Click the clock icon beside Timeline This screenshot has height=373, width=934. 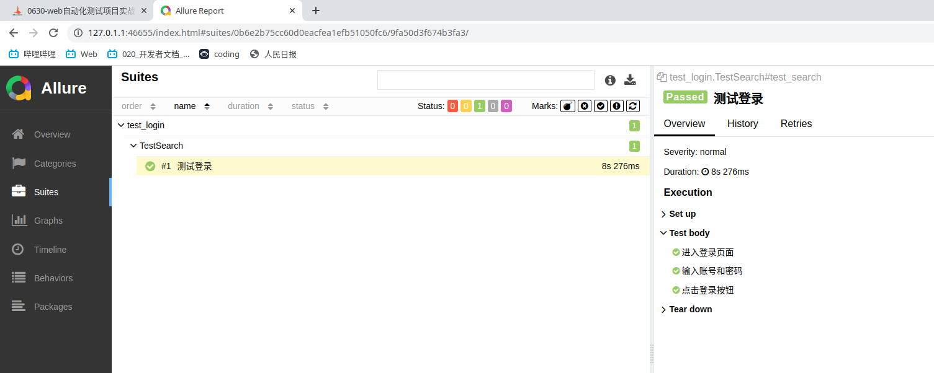pyautogui.click(x=18, y=249)
